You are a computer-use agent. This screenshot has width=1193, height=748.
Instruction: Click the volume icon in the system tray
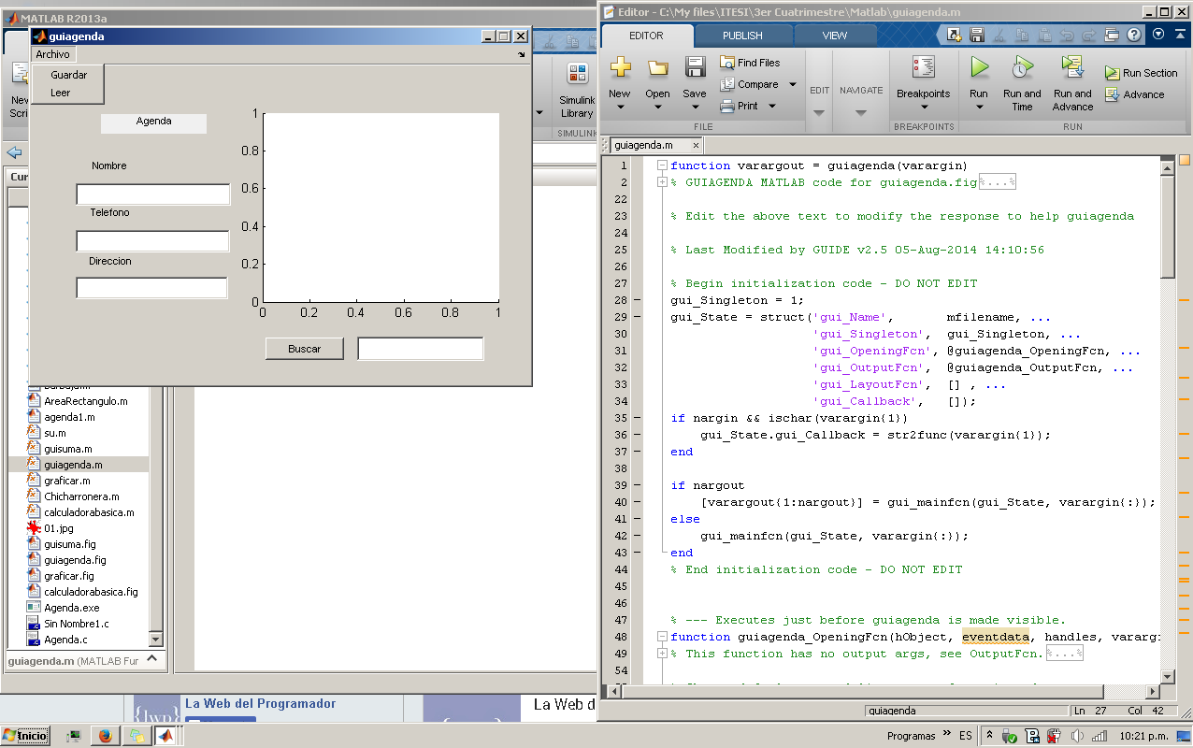point(1076,736)
